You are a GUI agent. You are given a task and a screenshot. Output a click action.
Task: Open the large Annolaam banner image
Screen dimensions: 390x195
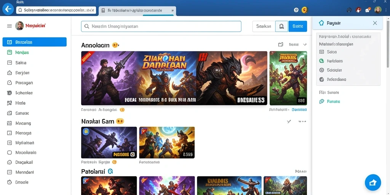[174, 78]
